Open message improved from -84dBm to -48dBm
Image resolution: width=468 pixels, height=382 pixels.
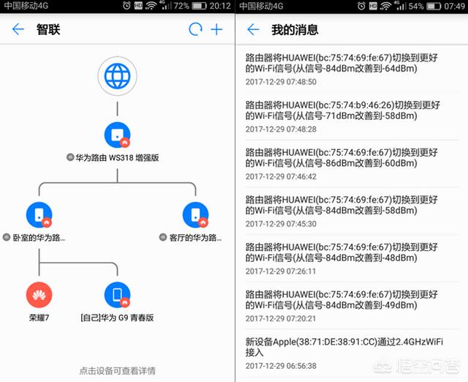[352, 258]
